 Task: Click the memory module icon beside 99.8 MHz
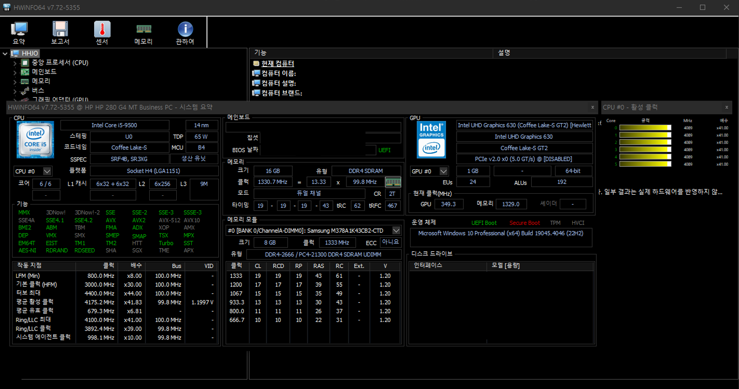393,182
